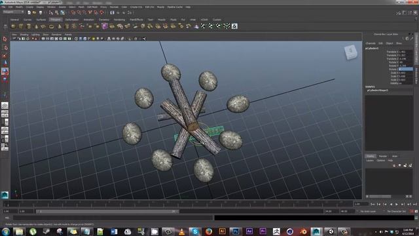Create a polygon torus from shelf
This screenshot has height=236, width=419.
click(x=51, y=26)
